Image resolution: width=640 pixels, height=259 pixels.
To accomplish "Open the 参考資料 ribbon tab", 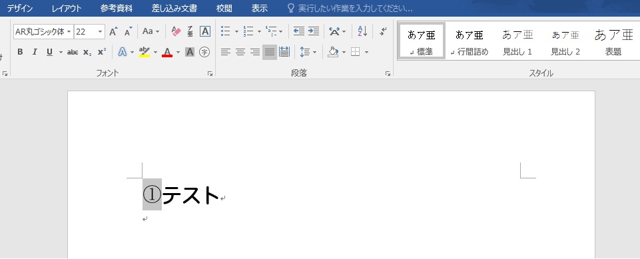I will click(117, 8).
